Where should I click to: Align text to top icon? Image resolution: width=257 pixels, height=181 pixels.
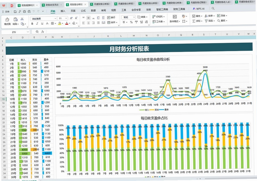(x=84, y=18)
